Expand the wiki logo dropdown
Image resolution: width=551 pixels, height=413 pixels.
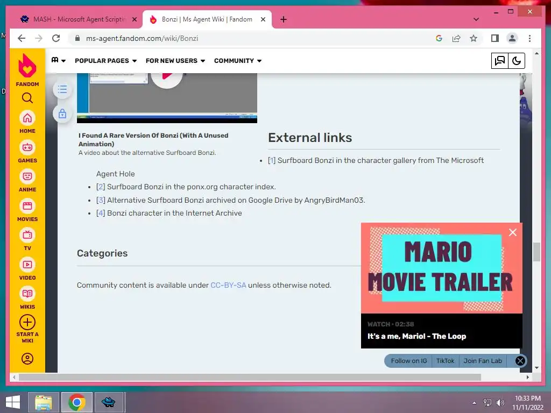(58, 61)
